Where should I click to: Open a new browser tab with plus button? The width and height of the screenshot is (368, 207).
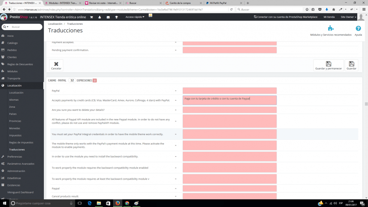pyautogui.click(x=248, y=3)
